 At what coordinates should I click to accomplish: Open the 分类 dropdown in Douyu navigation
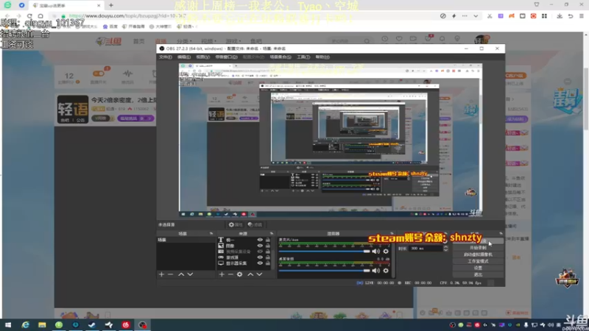click(x=184, y=41)
